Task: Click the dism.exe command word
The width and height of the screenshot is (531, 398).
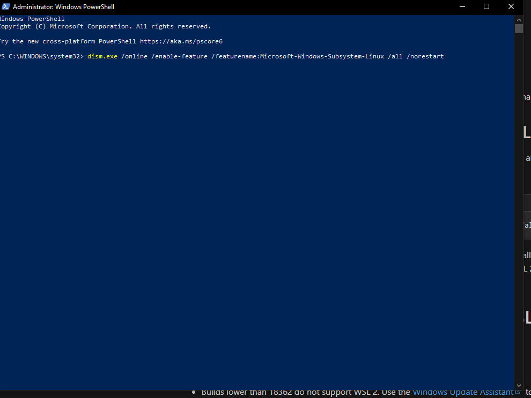Action: (102, 56)
